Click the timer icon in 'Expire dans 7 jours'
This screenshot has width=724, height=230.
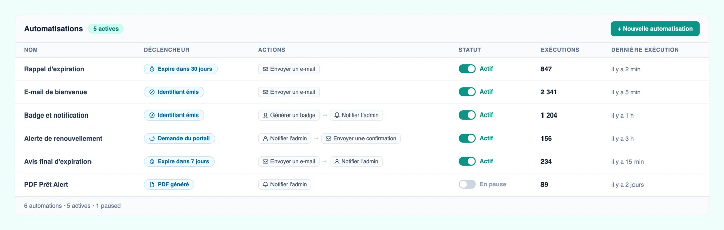point(152,162)
